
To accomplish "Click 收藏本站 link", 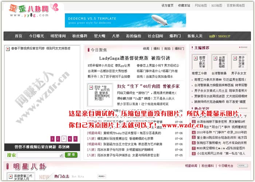I will click(184, 5).
